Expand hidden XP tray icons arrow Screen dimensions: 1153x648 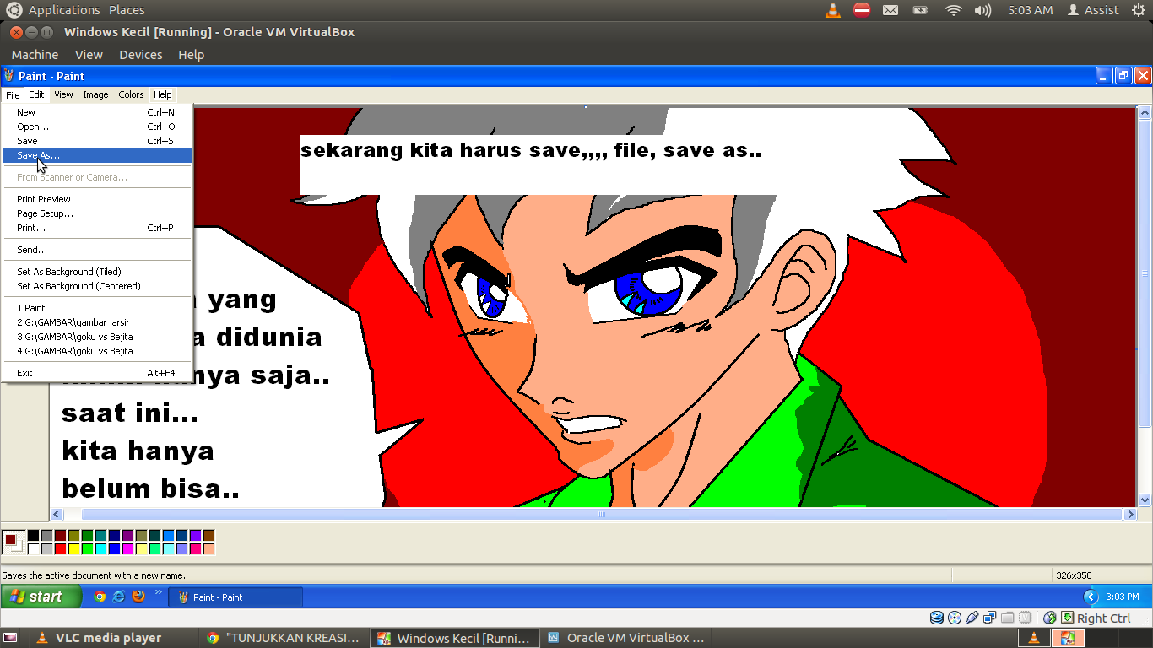1091,597
